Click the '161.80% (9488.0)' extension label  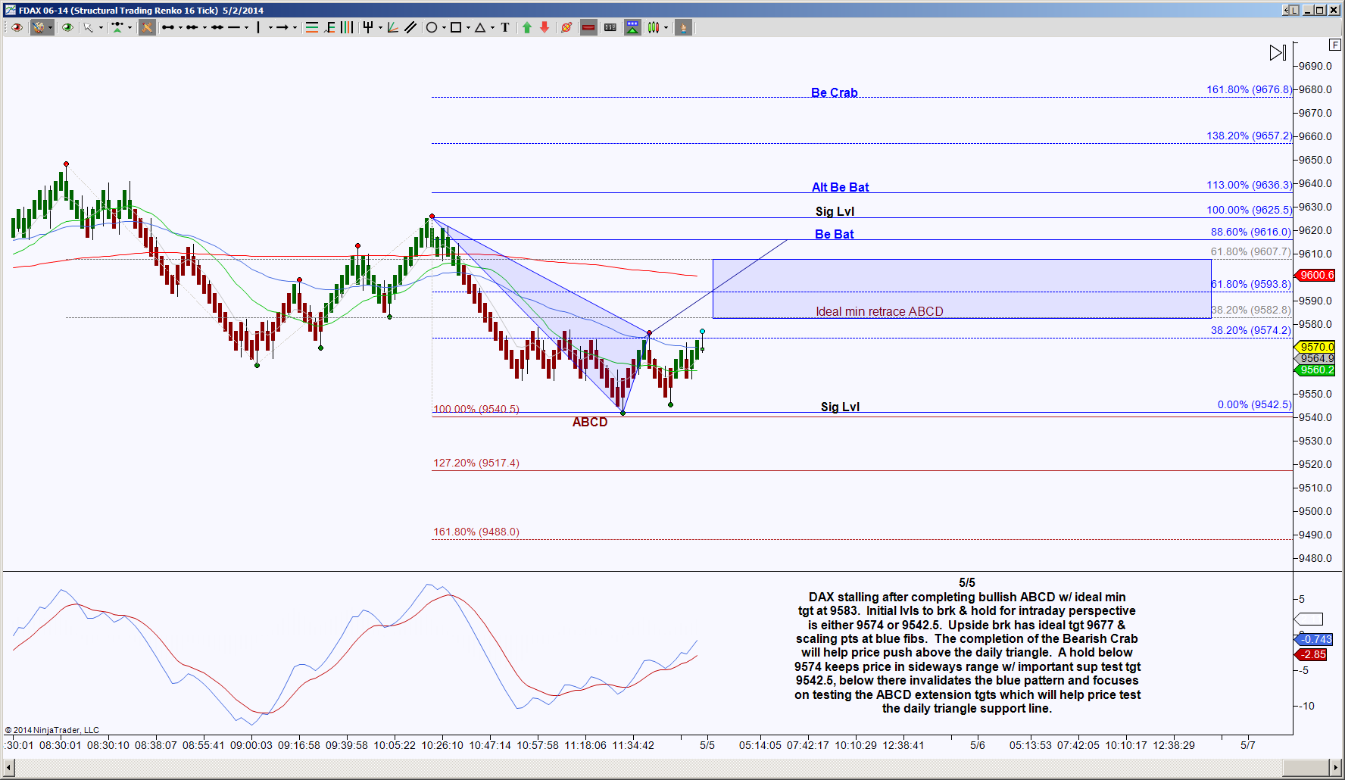(476, 532)
